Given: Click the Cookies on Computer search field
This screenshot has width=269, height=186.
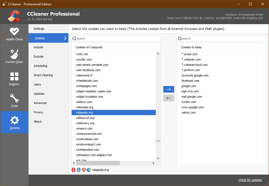Looking at the screenshot, I should [117, 38].
